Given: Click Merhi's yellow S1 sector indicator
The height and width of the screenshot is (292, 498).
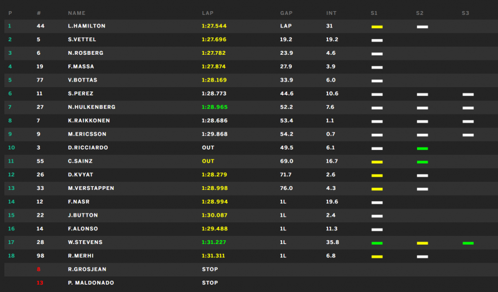Looking at the screenshot, I should 377,257.
